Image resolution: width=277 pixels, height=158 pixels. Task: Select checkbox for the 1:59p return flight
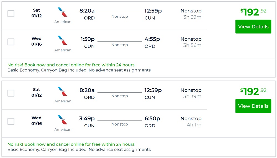(11, 42)
